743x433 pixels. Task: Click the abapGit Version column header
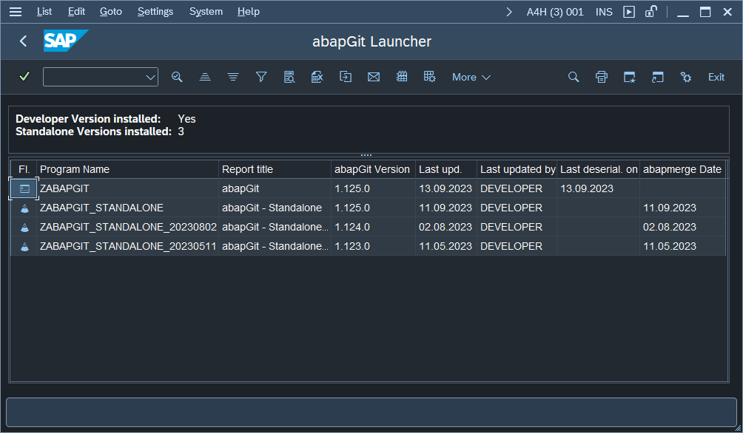point(372,169)
